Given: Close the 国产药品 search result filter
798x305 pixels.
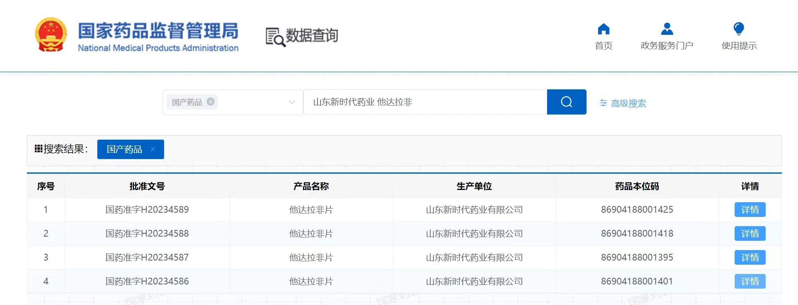Looking at the screenshot, I should [x=153, y=149].
